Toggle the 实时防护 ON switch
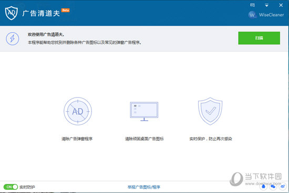The height and width of the screenshot is (193, 289). point(11,187)
